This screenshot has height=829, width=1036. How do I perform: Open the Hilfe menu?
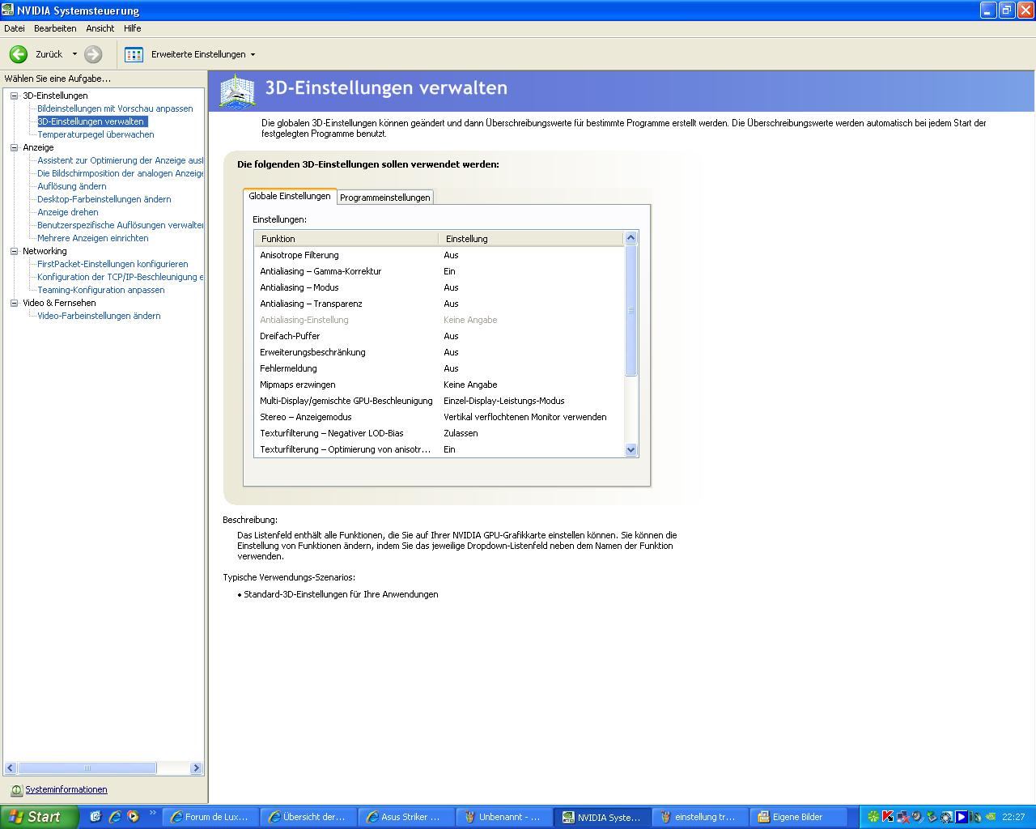(133, 28)
